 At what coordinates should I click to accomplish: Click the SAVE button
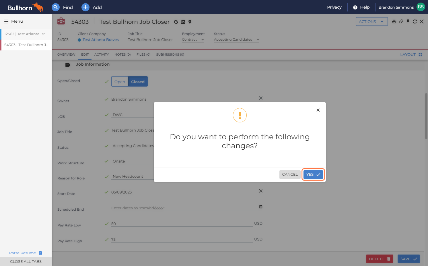pos(408,259)
